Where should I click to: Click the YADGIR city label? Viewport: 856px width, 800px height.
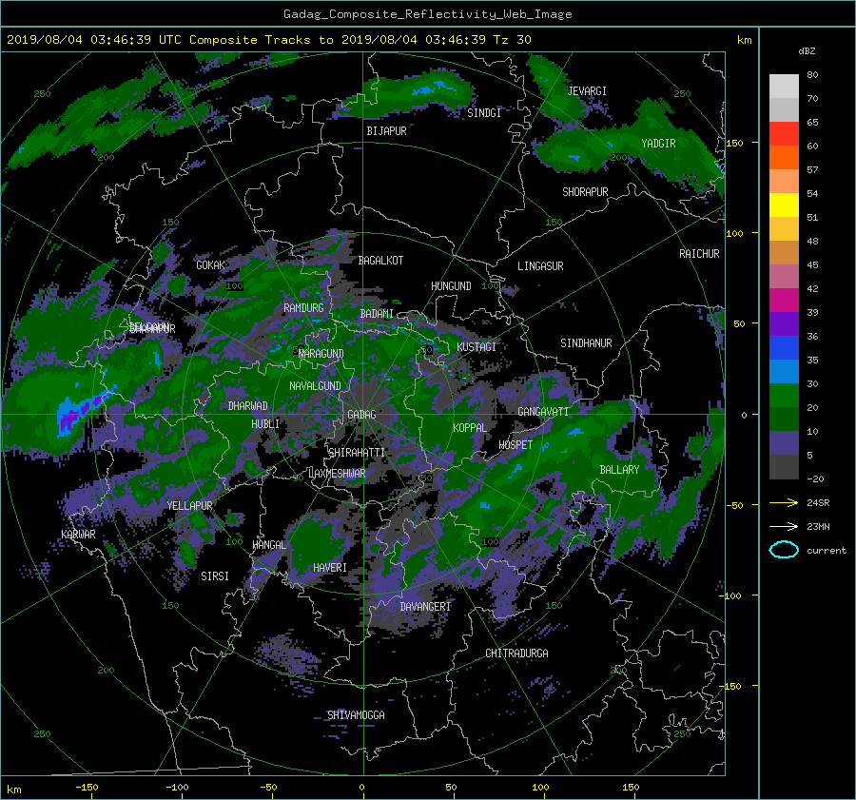pyautogui.click(x=658, y=144)
